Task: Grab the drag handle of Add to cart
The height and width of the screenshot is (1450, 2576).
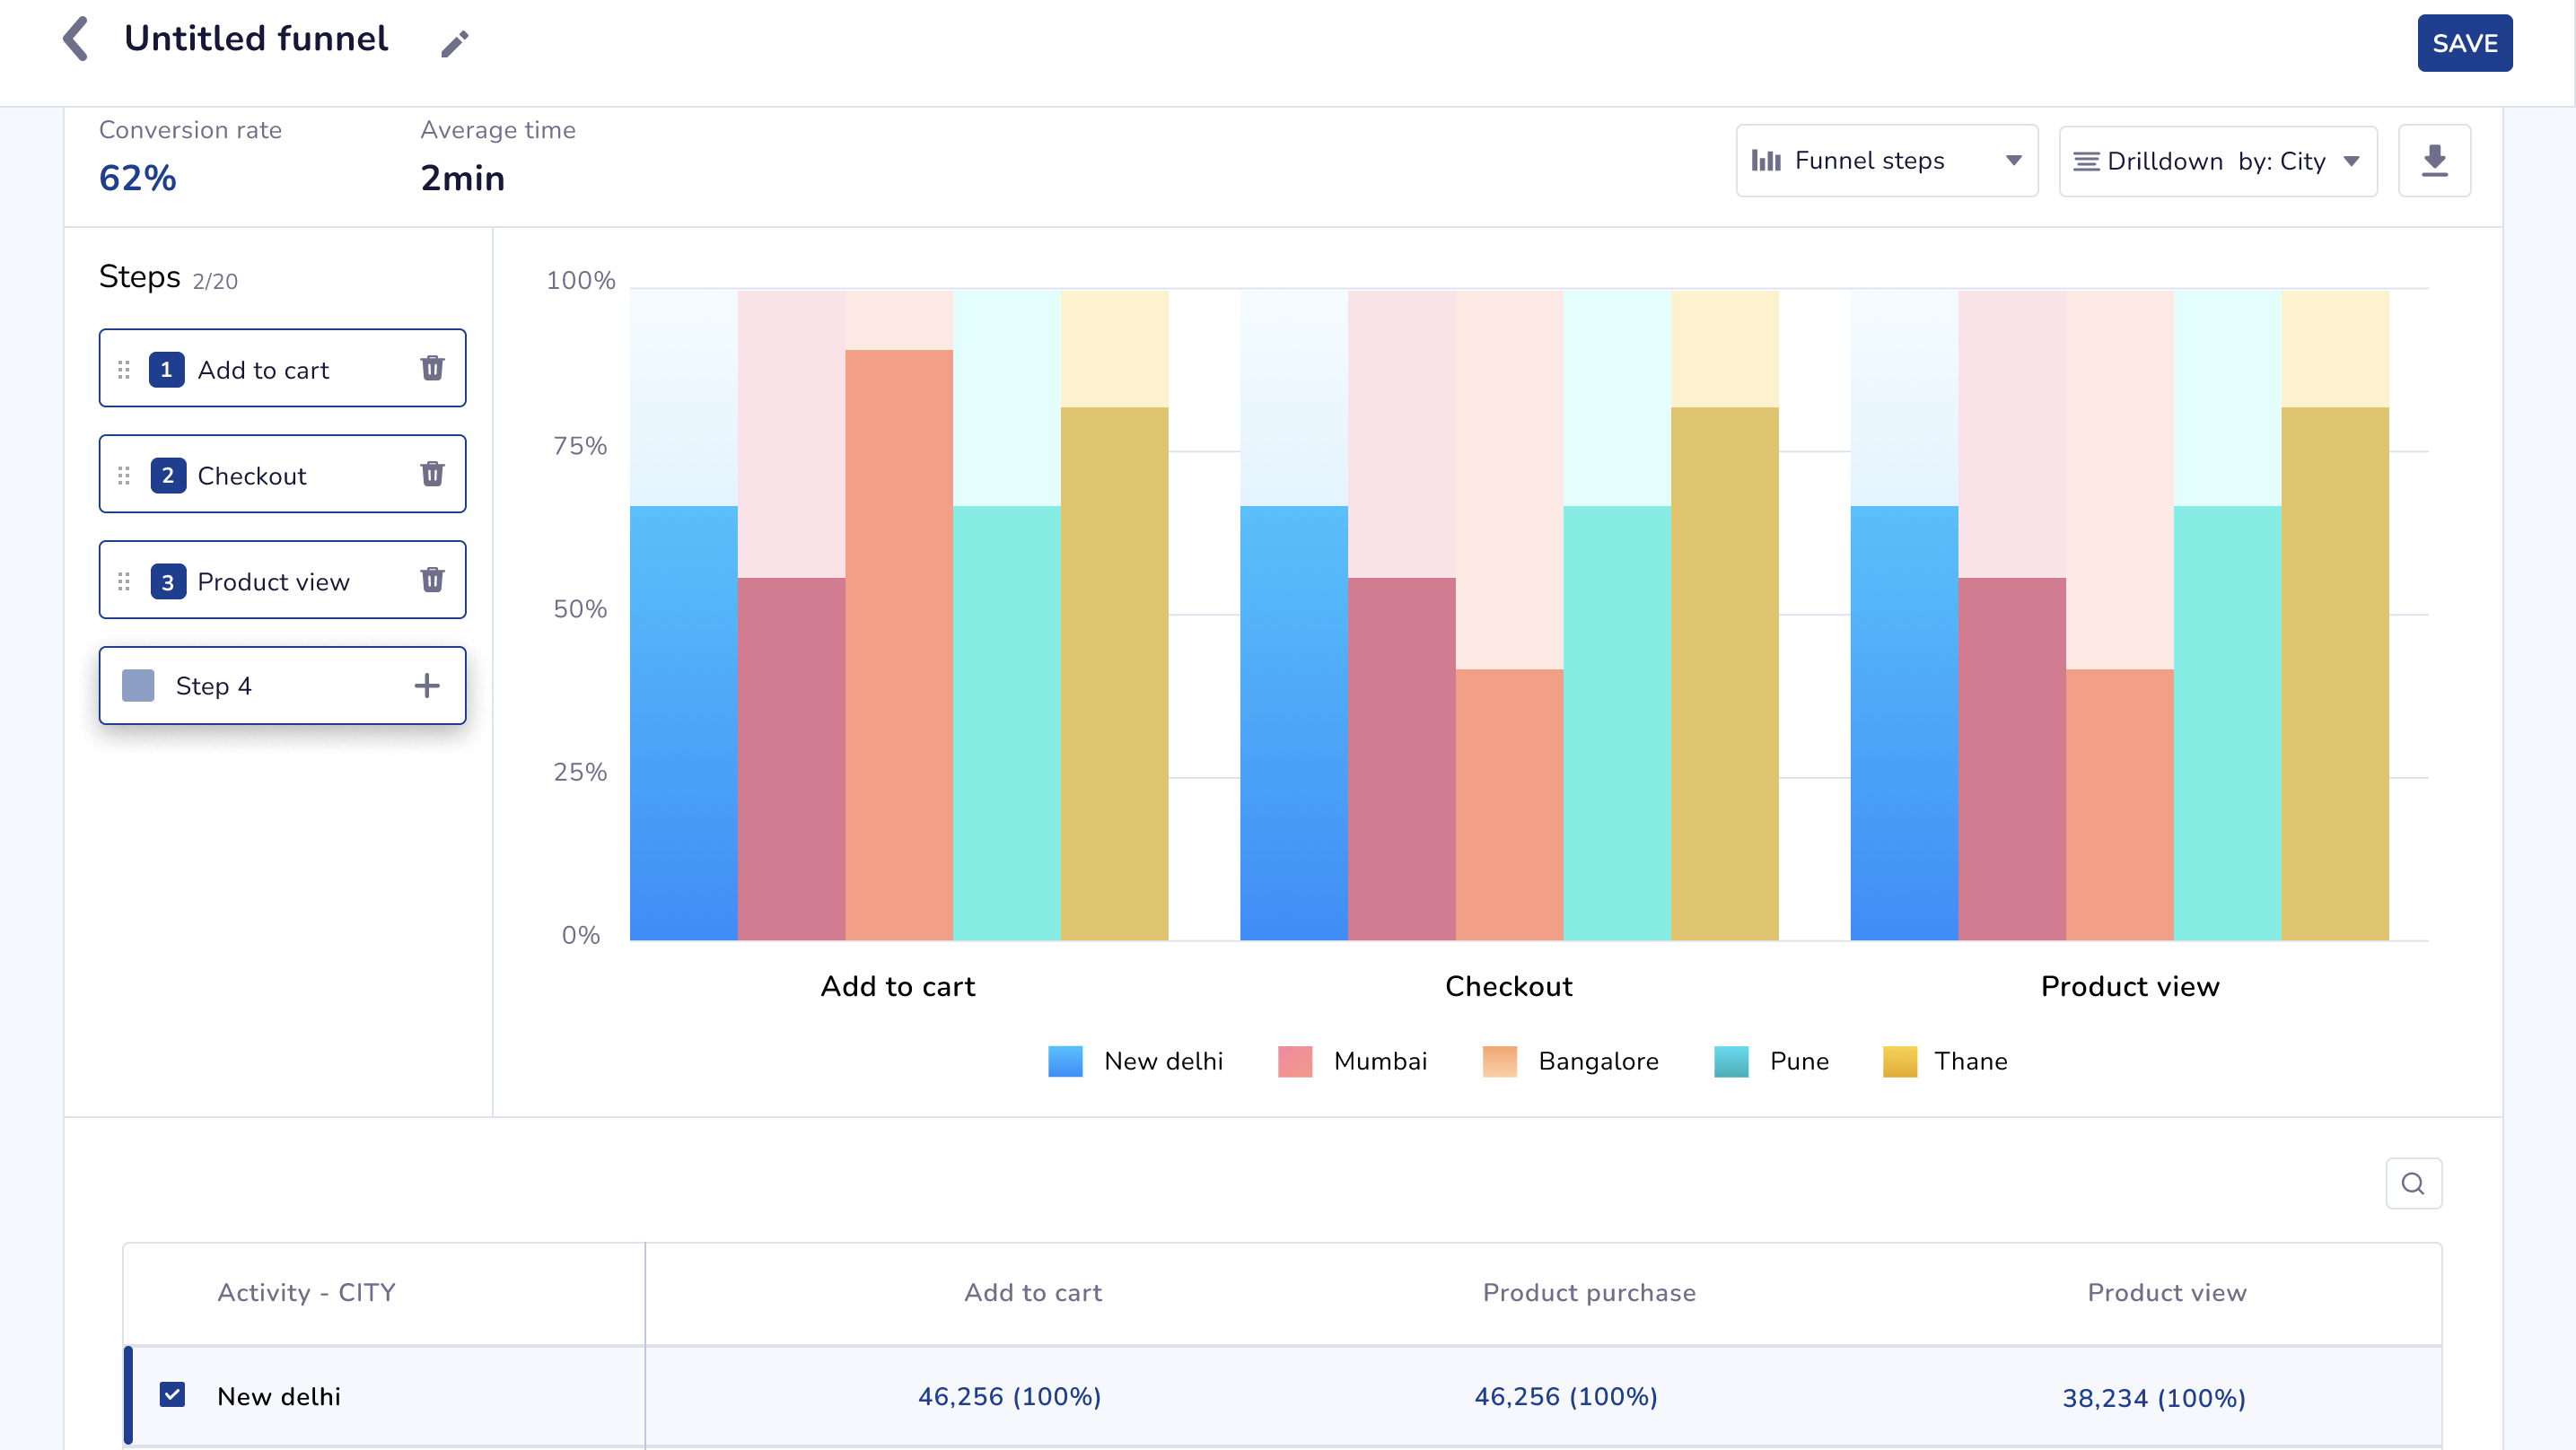Action: (124, 370)
